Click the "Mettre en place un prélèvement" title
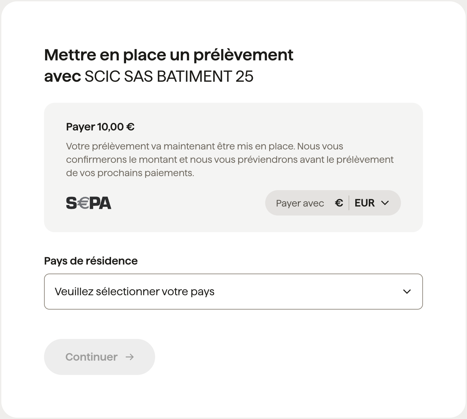467x419 pixels. [x=168, y=55]
